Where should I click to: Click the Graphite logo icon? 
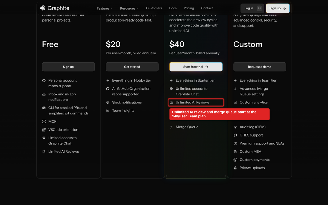coord(43,8)
